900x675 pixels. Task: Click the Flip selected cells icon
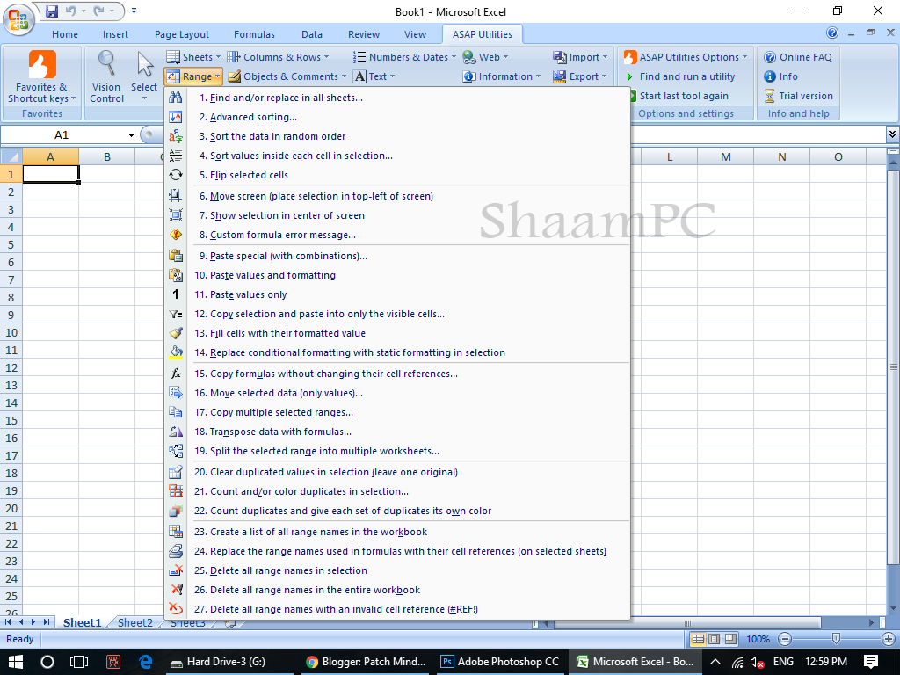pyautogui.click(x=176, y=175)
